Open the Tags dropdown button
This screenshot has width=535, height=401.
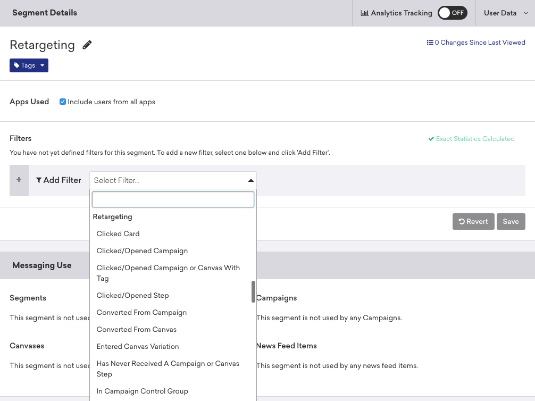pos(29,65)
